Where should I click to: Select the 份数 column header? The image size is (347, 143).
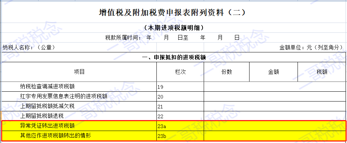coord(227,72)
